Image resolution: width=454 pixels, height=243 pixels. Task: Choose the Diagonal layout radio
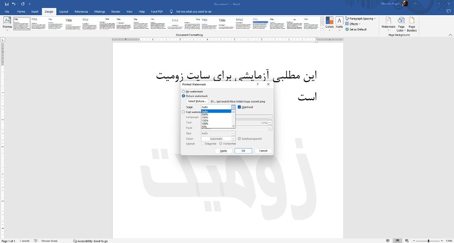[203, 144]
